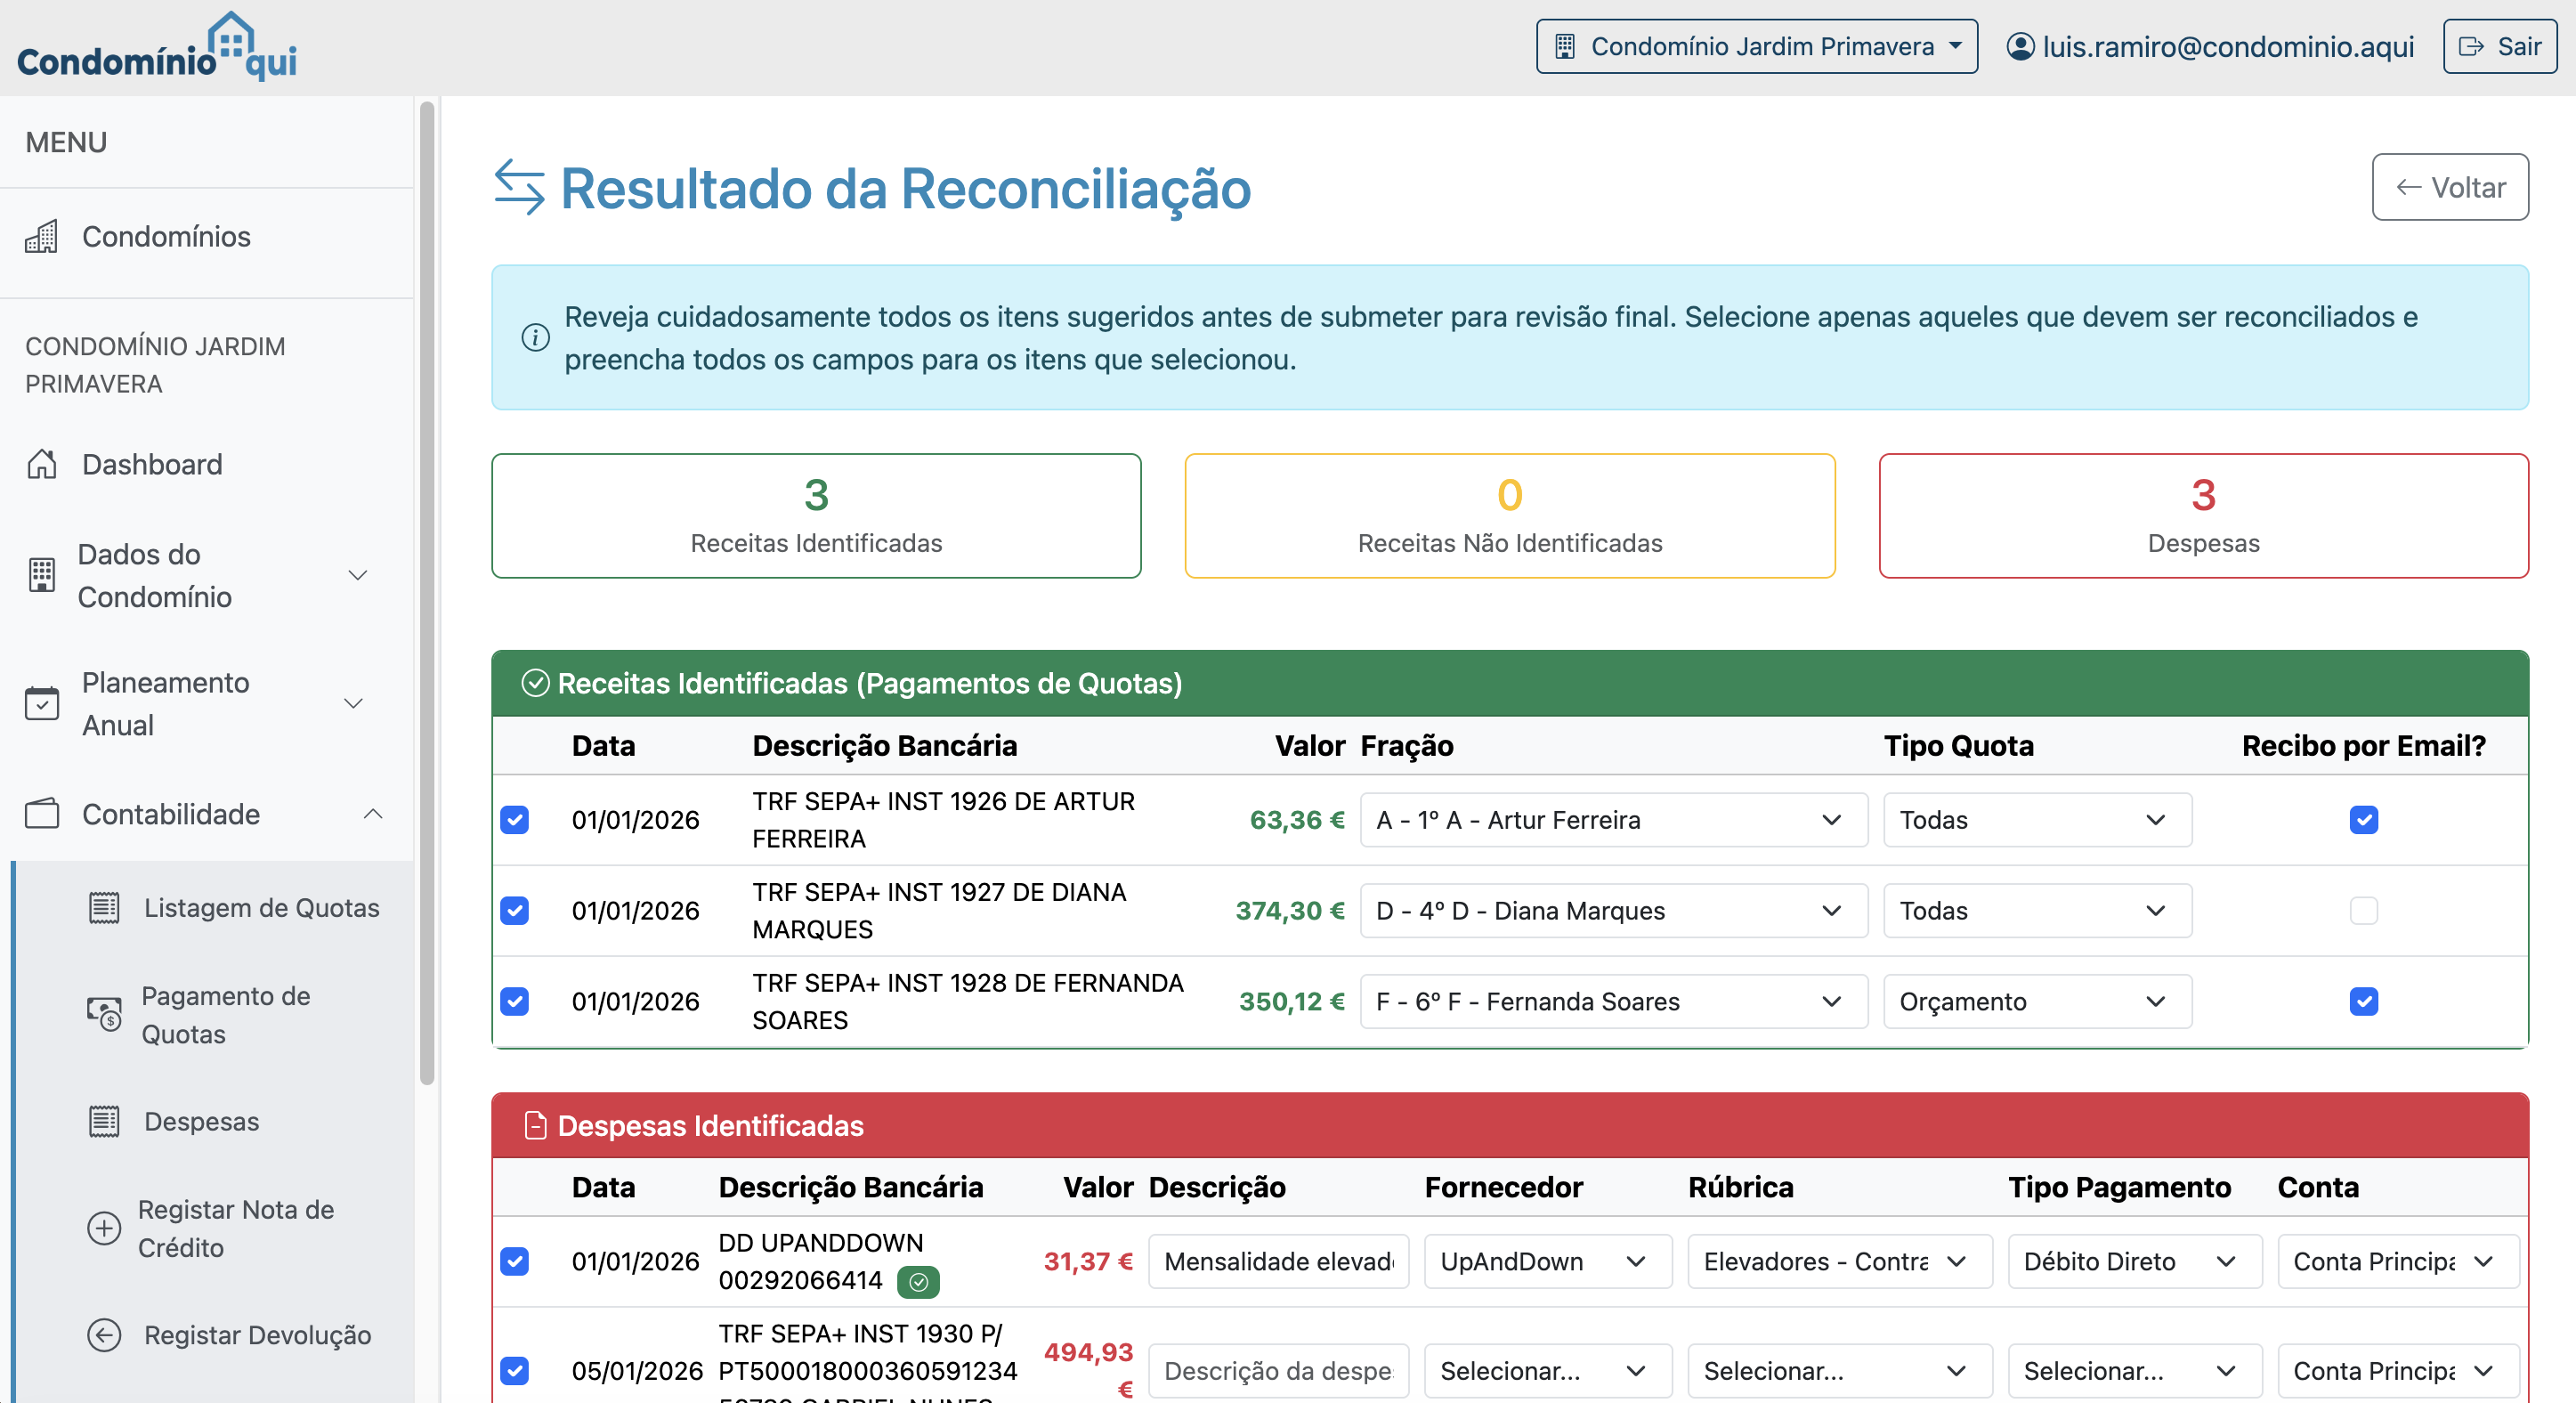Click the check-circle icon in Receitas Identificadas header

pyautogui.click(x=536, y=683)
